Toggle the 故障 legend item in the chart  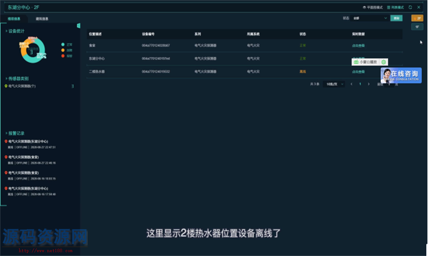(63, 50)
